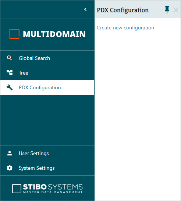Click the STIBO SYSTEMS branding text

(x=53, y=187)
